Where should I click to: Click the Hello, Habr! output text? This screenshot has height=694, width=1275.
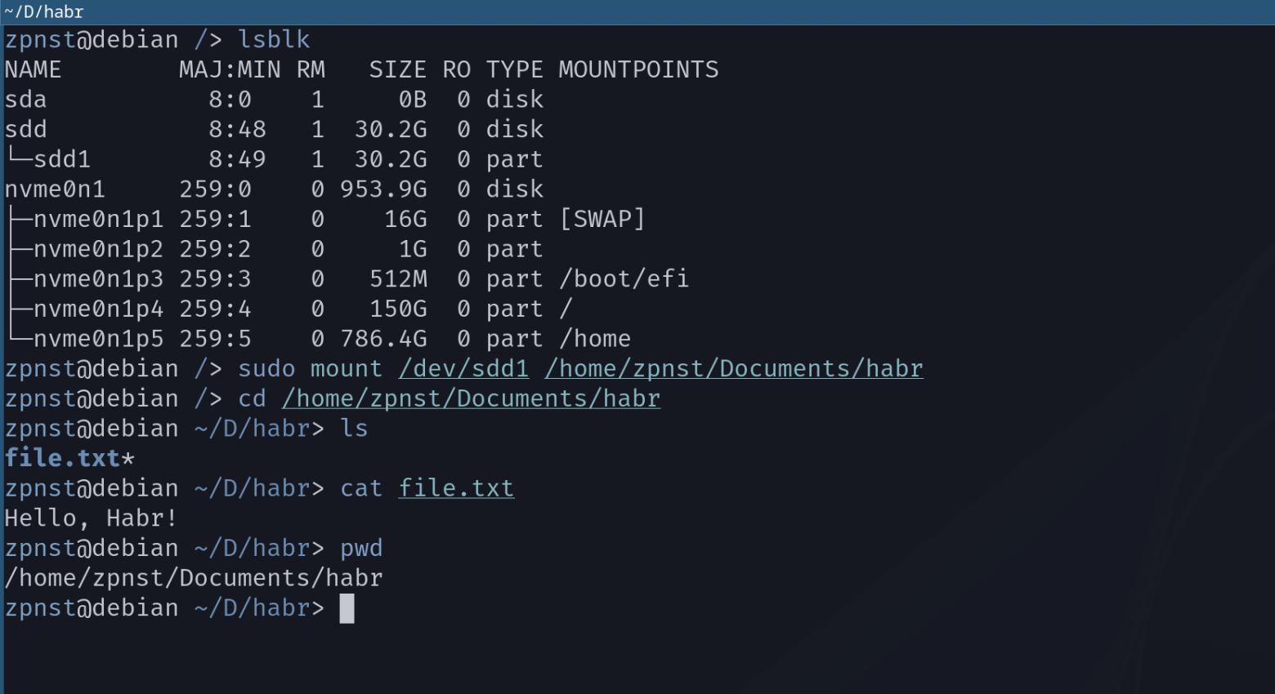click(x=90, y=518)
